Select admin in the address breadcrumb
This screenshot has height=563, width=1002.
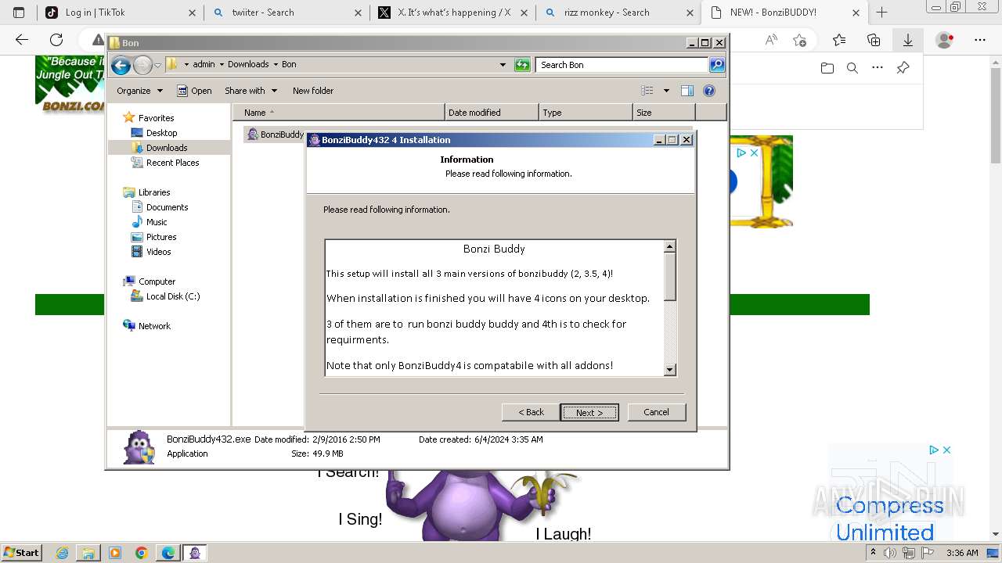[x=204, y=65]
